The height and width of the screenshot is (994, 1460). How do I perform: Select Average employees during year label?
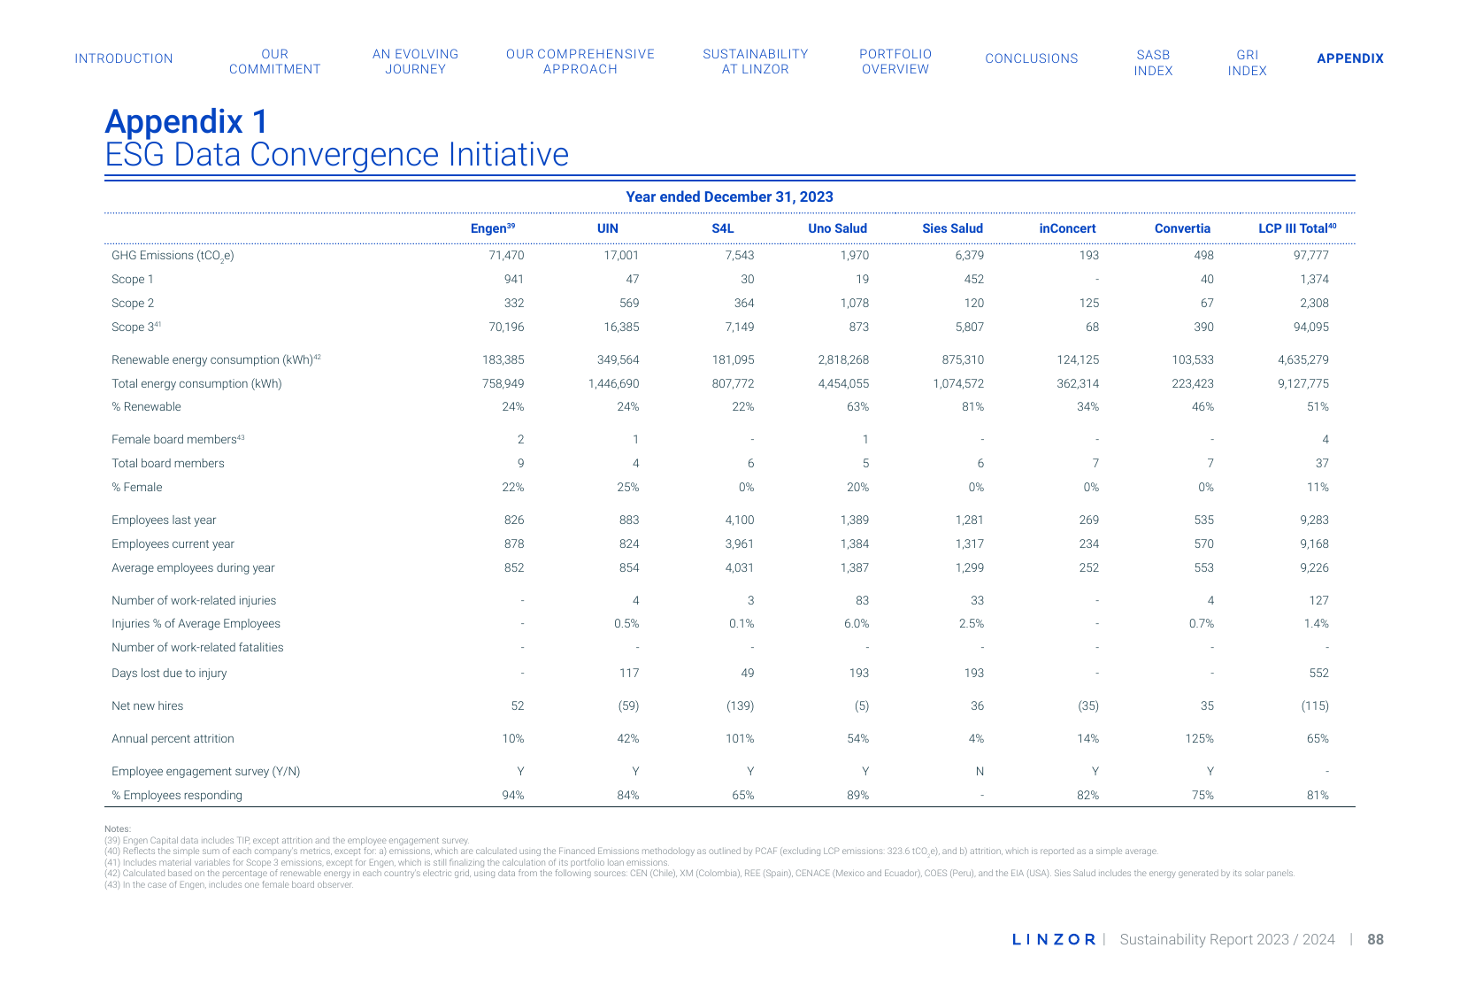click(193, 568)
